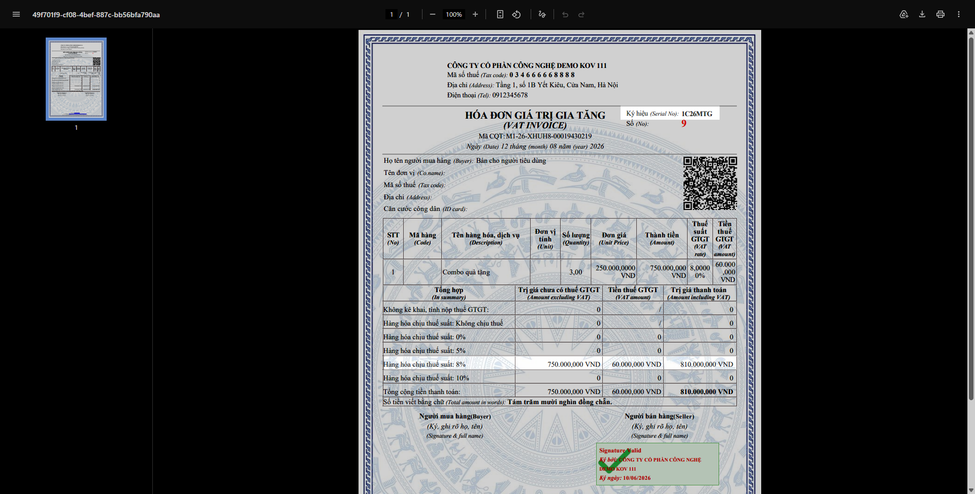Open the sidebar hamburger menu

pyautogui.click(x=16, y=14)
